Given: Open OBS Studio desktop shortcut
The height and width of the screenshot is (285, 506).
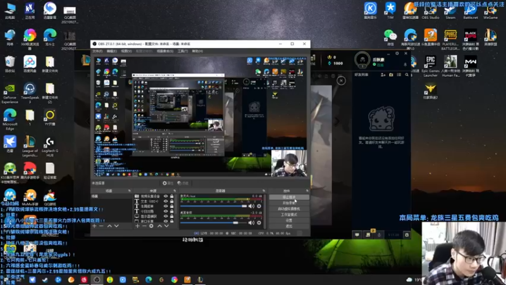Looking at the screenshot, I should [x=431, y=11].
